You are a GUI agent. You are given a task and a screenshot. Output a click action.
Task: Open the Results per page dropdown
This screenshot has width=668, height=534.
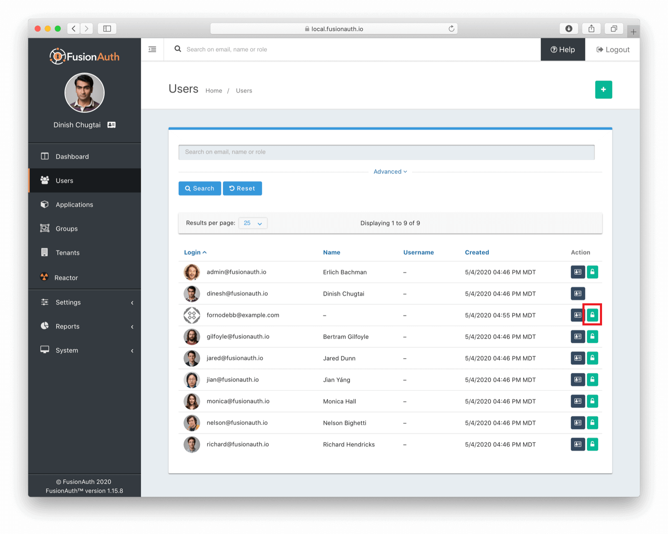(253, 223)
